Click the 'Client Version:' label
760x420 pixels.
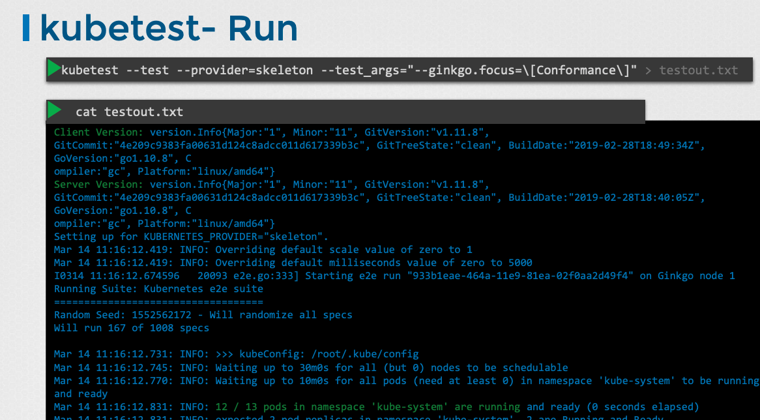tap(99, 132)
